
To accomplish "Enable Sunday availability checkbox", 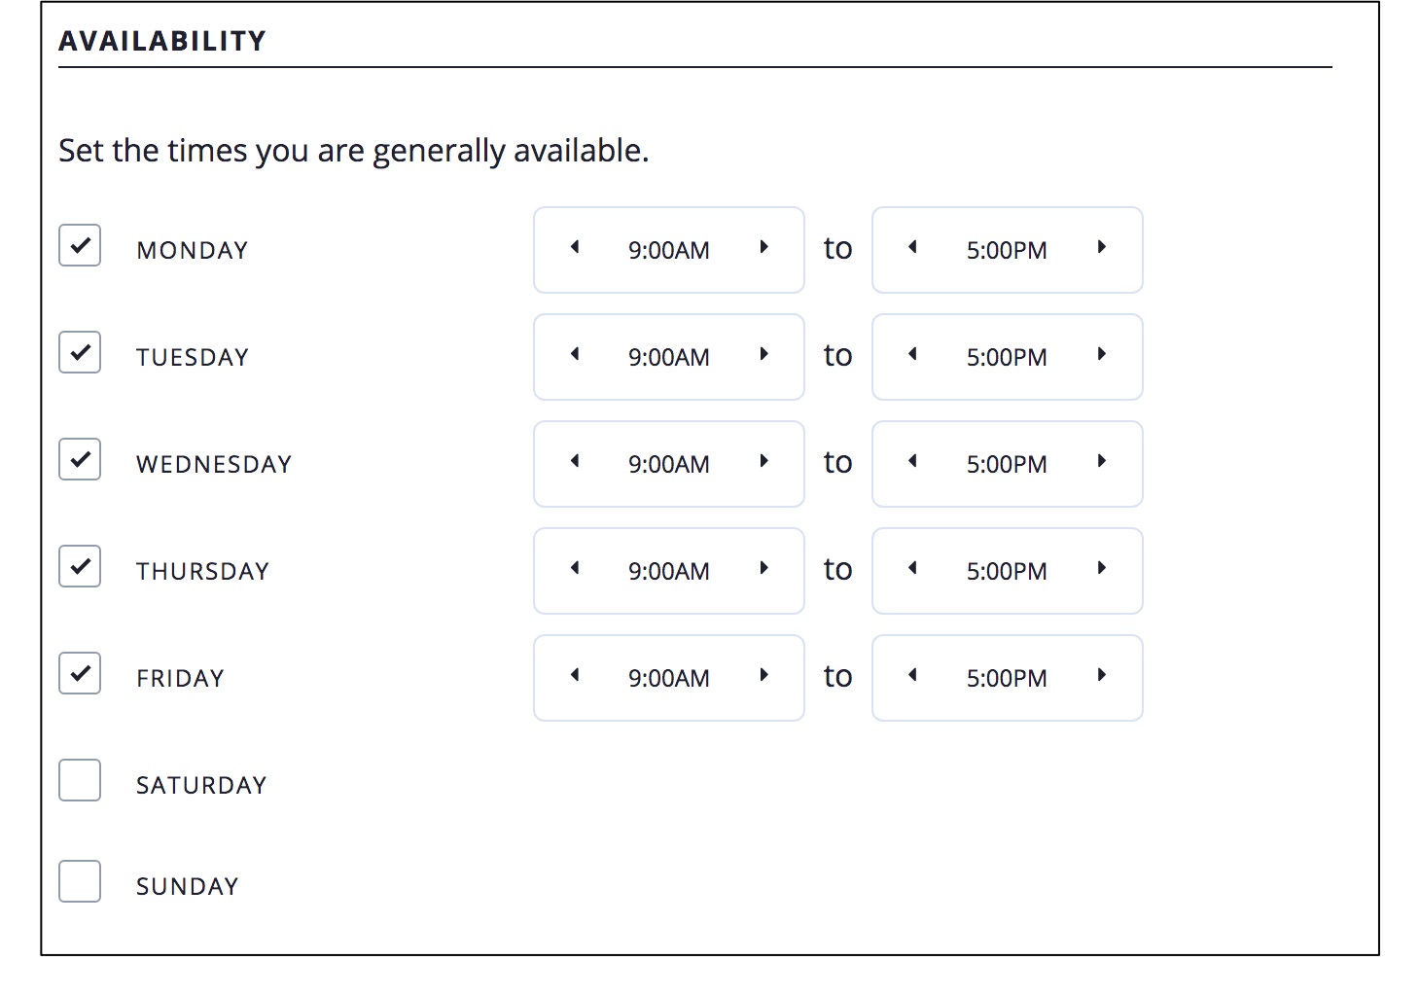I will (x=80, y=881).
